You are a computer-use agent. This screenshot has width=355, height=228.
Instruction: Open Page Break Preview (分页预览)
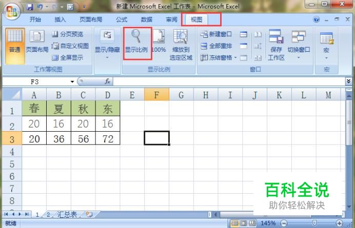(68, 34)
